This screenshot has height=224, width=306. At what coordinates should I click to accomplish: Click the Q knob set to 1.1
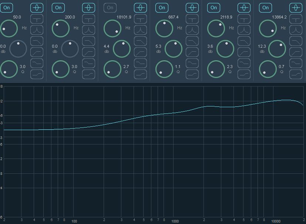tap(164, 69)
